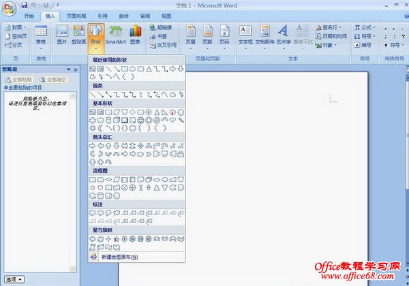
Task: Insert a picture with 图片 icon
Action: (62, 35)
